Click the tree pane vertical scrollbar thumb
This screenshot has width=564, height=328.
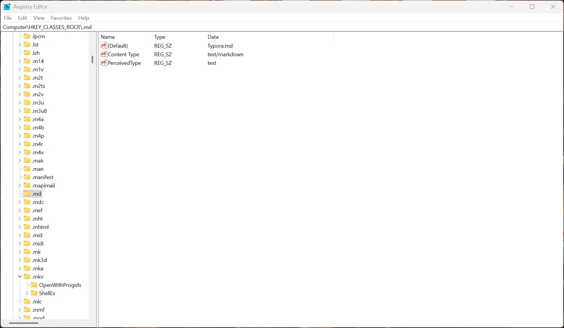click(x=92, y=60)
